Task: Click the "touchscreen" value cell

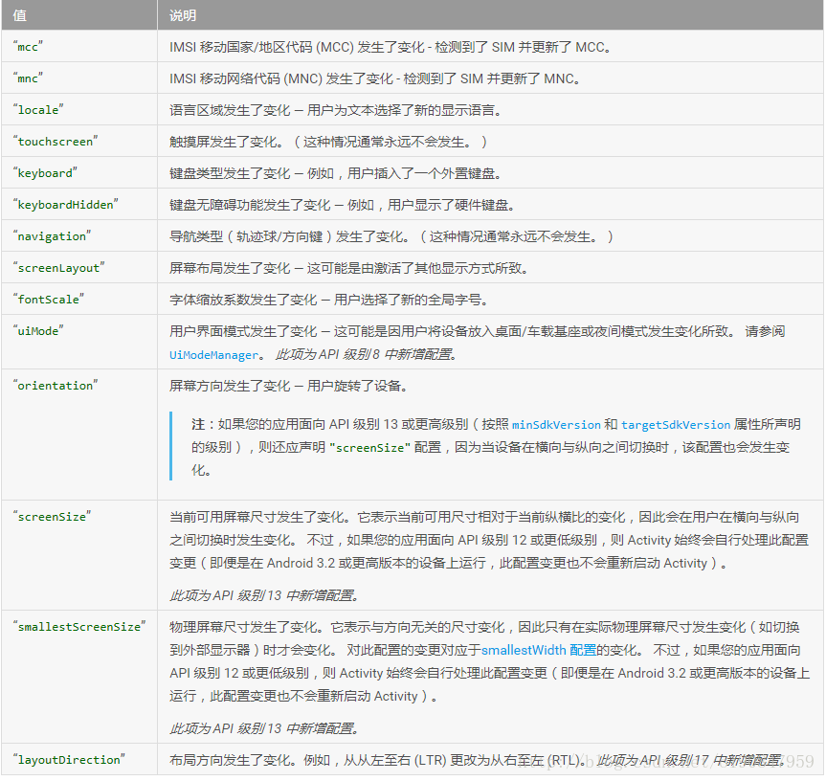Action: tap(56, 142)
